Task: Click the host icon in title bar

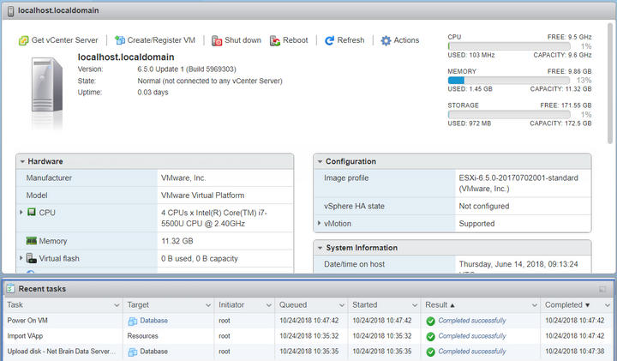Action: click(x=10, y=10)
